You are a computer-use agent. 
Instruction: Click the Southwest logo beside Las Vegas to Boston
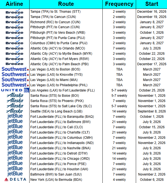[15, 69]
